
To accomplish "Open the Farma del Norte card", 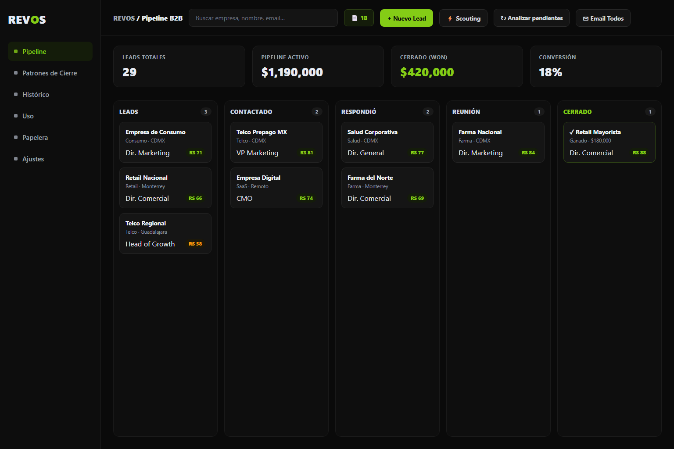I will 387,188.
